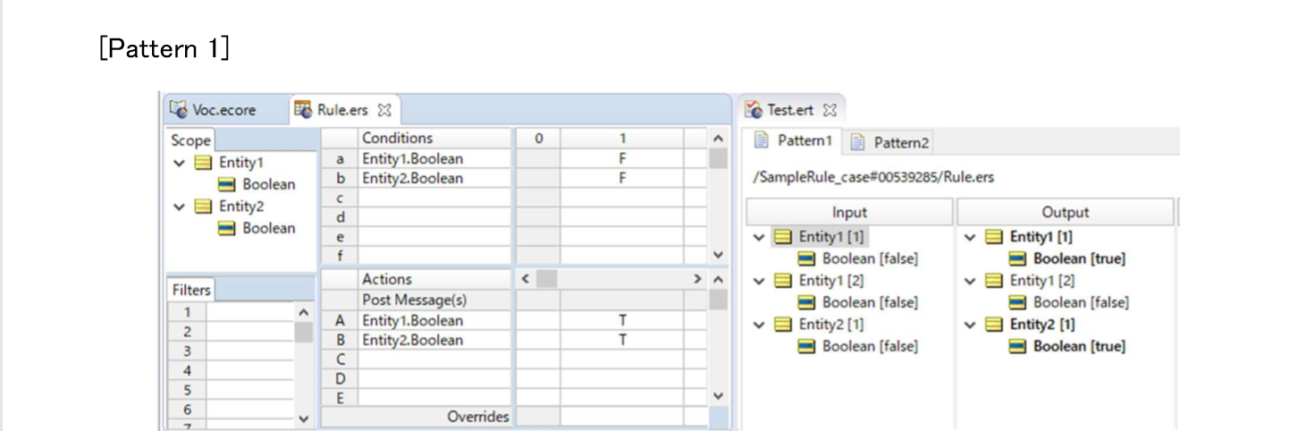Screen dimensions: 1298x431
Task: Click the T value for action A
Action: coord(622,320)
